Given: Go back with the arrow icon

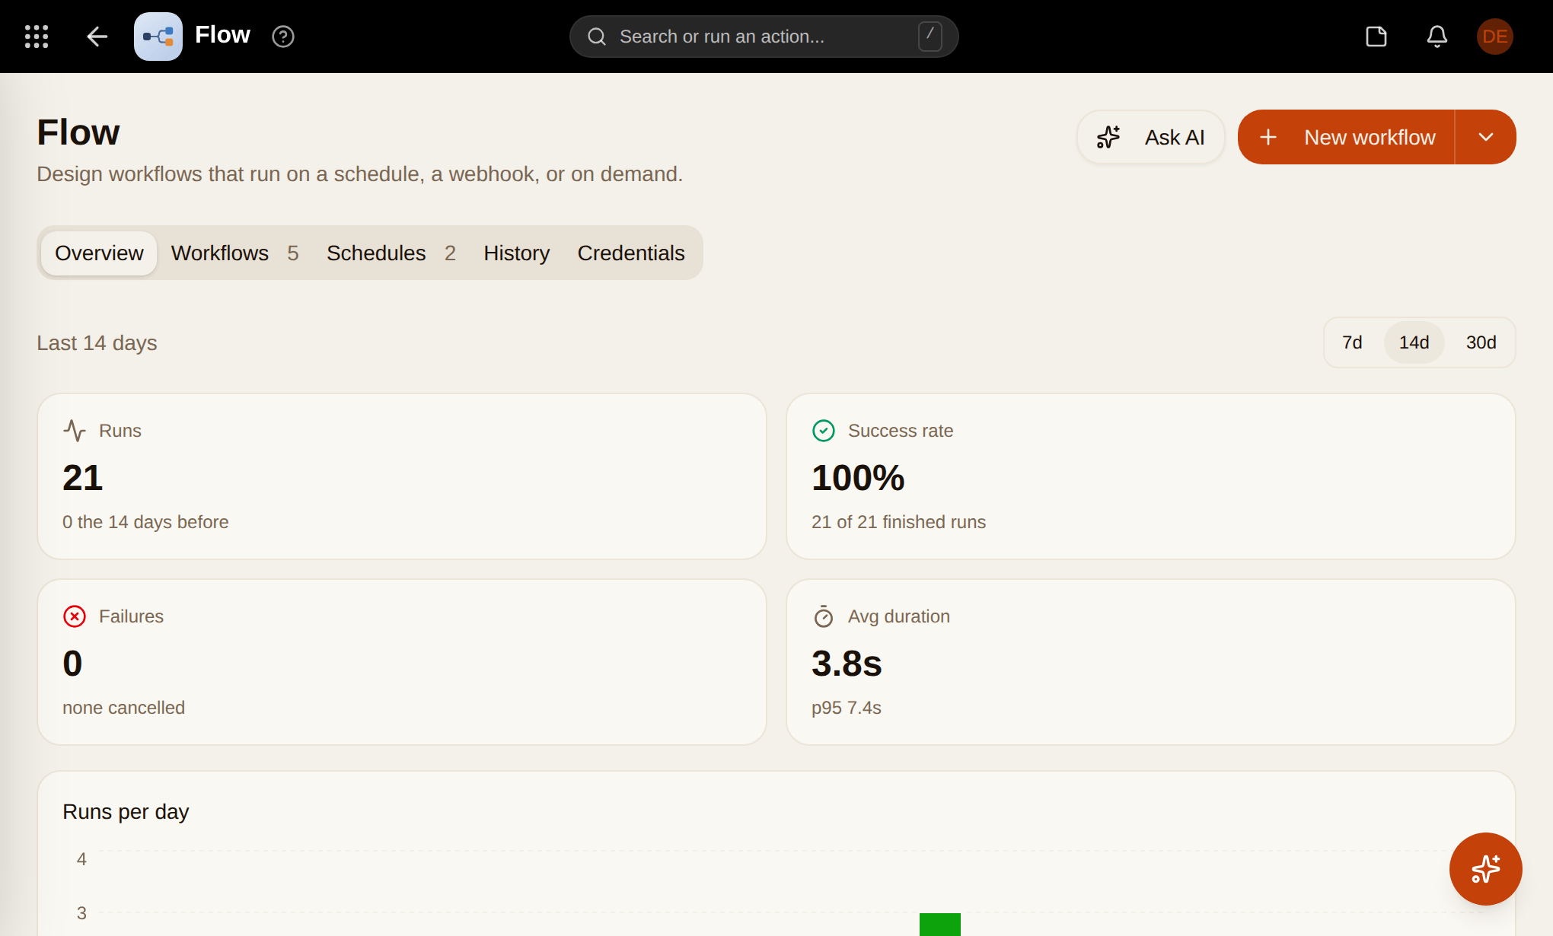Looking at the screenshot, I should click(97, 37).
